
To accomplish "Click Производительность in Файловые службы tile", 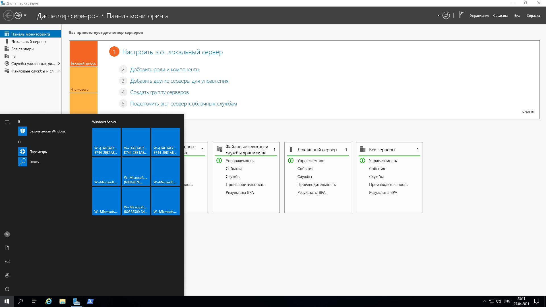I will click(245, 184).
